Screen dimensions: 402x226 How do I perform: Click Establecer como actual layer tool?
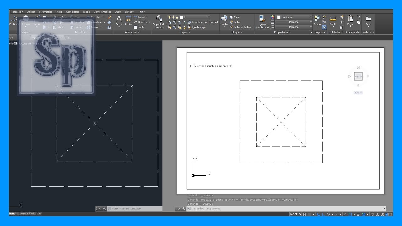click(203, 22)
